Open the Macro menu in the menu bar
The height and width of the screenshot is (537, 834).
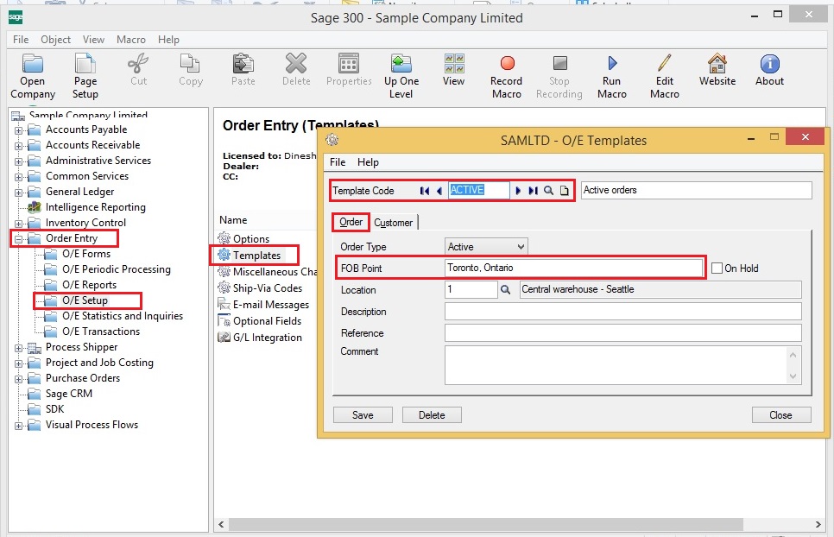coord(131,40)
